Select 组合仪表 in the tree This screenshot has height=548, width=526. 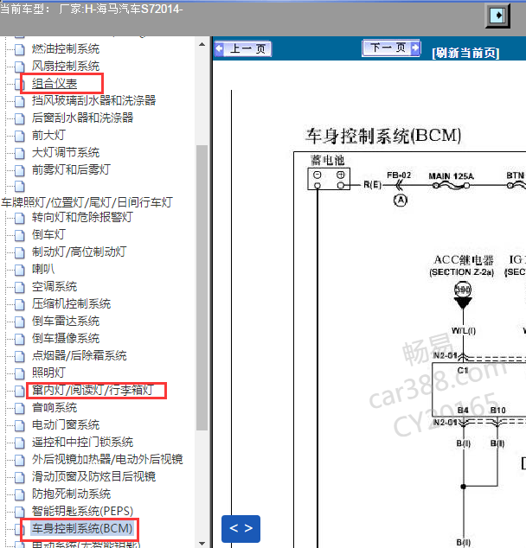(x=55, y=83)
